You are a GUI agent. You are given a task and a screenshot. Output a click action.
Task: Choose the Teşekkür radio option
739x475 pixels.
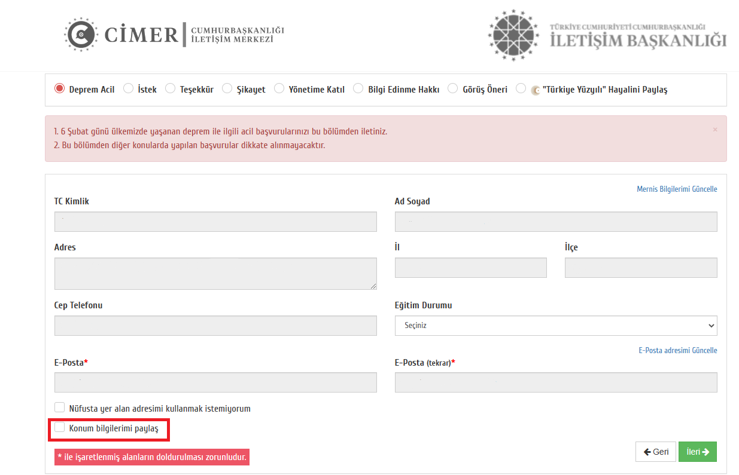[x=170, y=89]
